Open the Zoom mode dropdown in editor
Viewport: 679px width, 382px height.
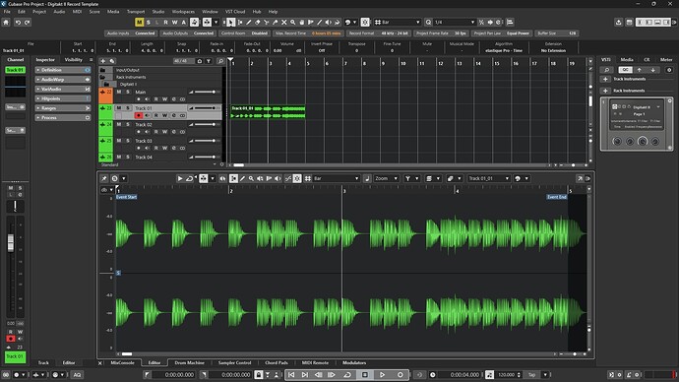387,178
